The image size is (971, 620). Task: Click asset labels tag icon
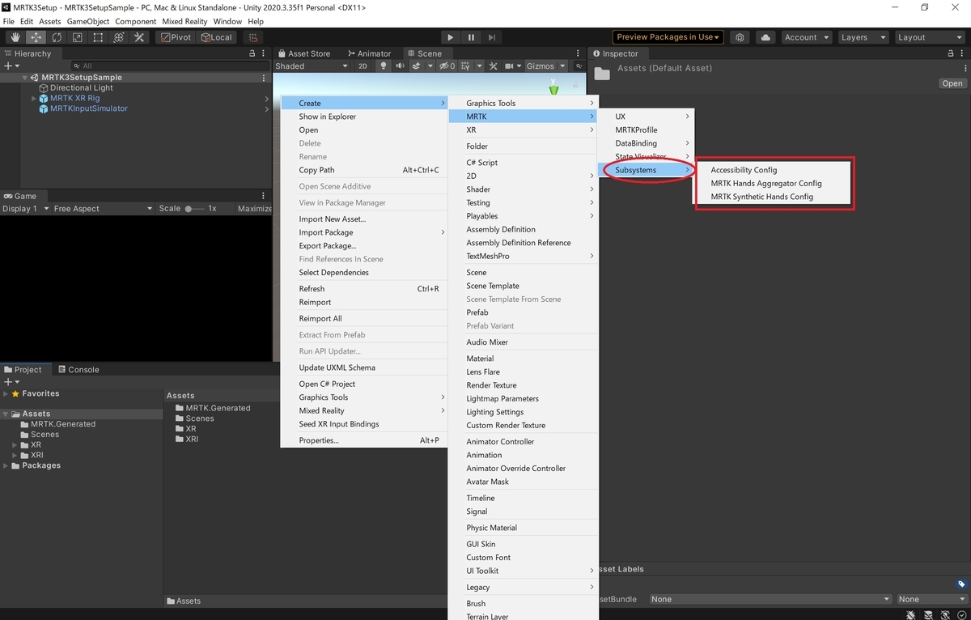click(x=961, y=584)
